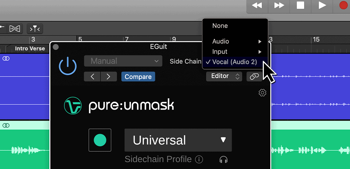Viewport: 350px width, 169px height.
Task: Click bar 3 on the ruler
Action: [33, 40]
